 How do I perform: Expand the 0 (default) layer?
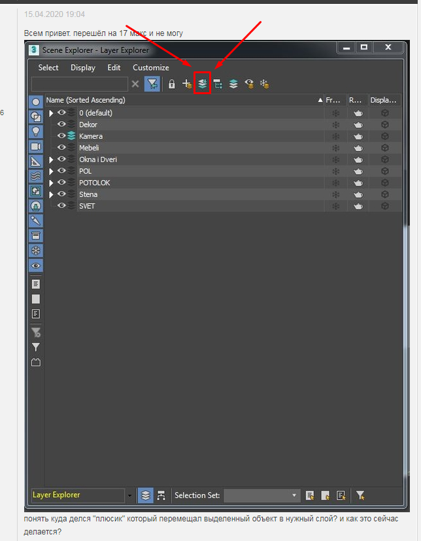click(51, 113)
